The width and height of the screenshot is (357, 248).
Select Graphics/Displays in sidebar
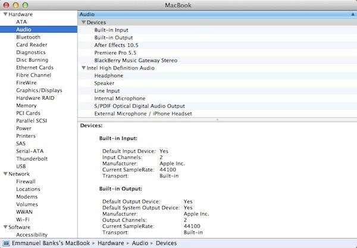tap(39, 90)
